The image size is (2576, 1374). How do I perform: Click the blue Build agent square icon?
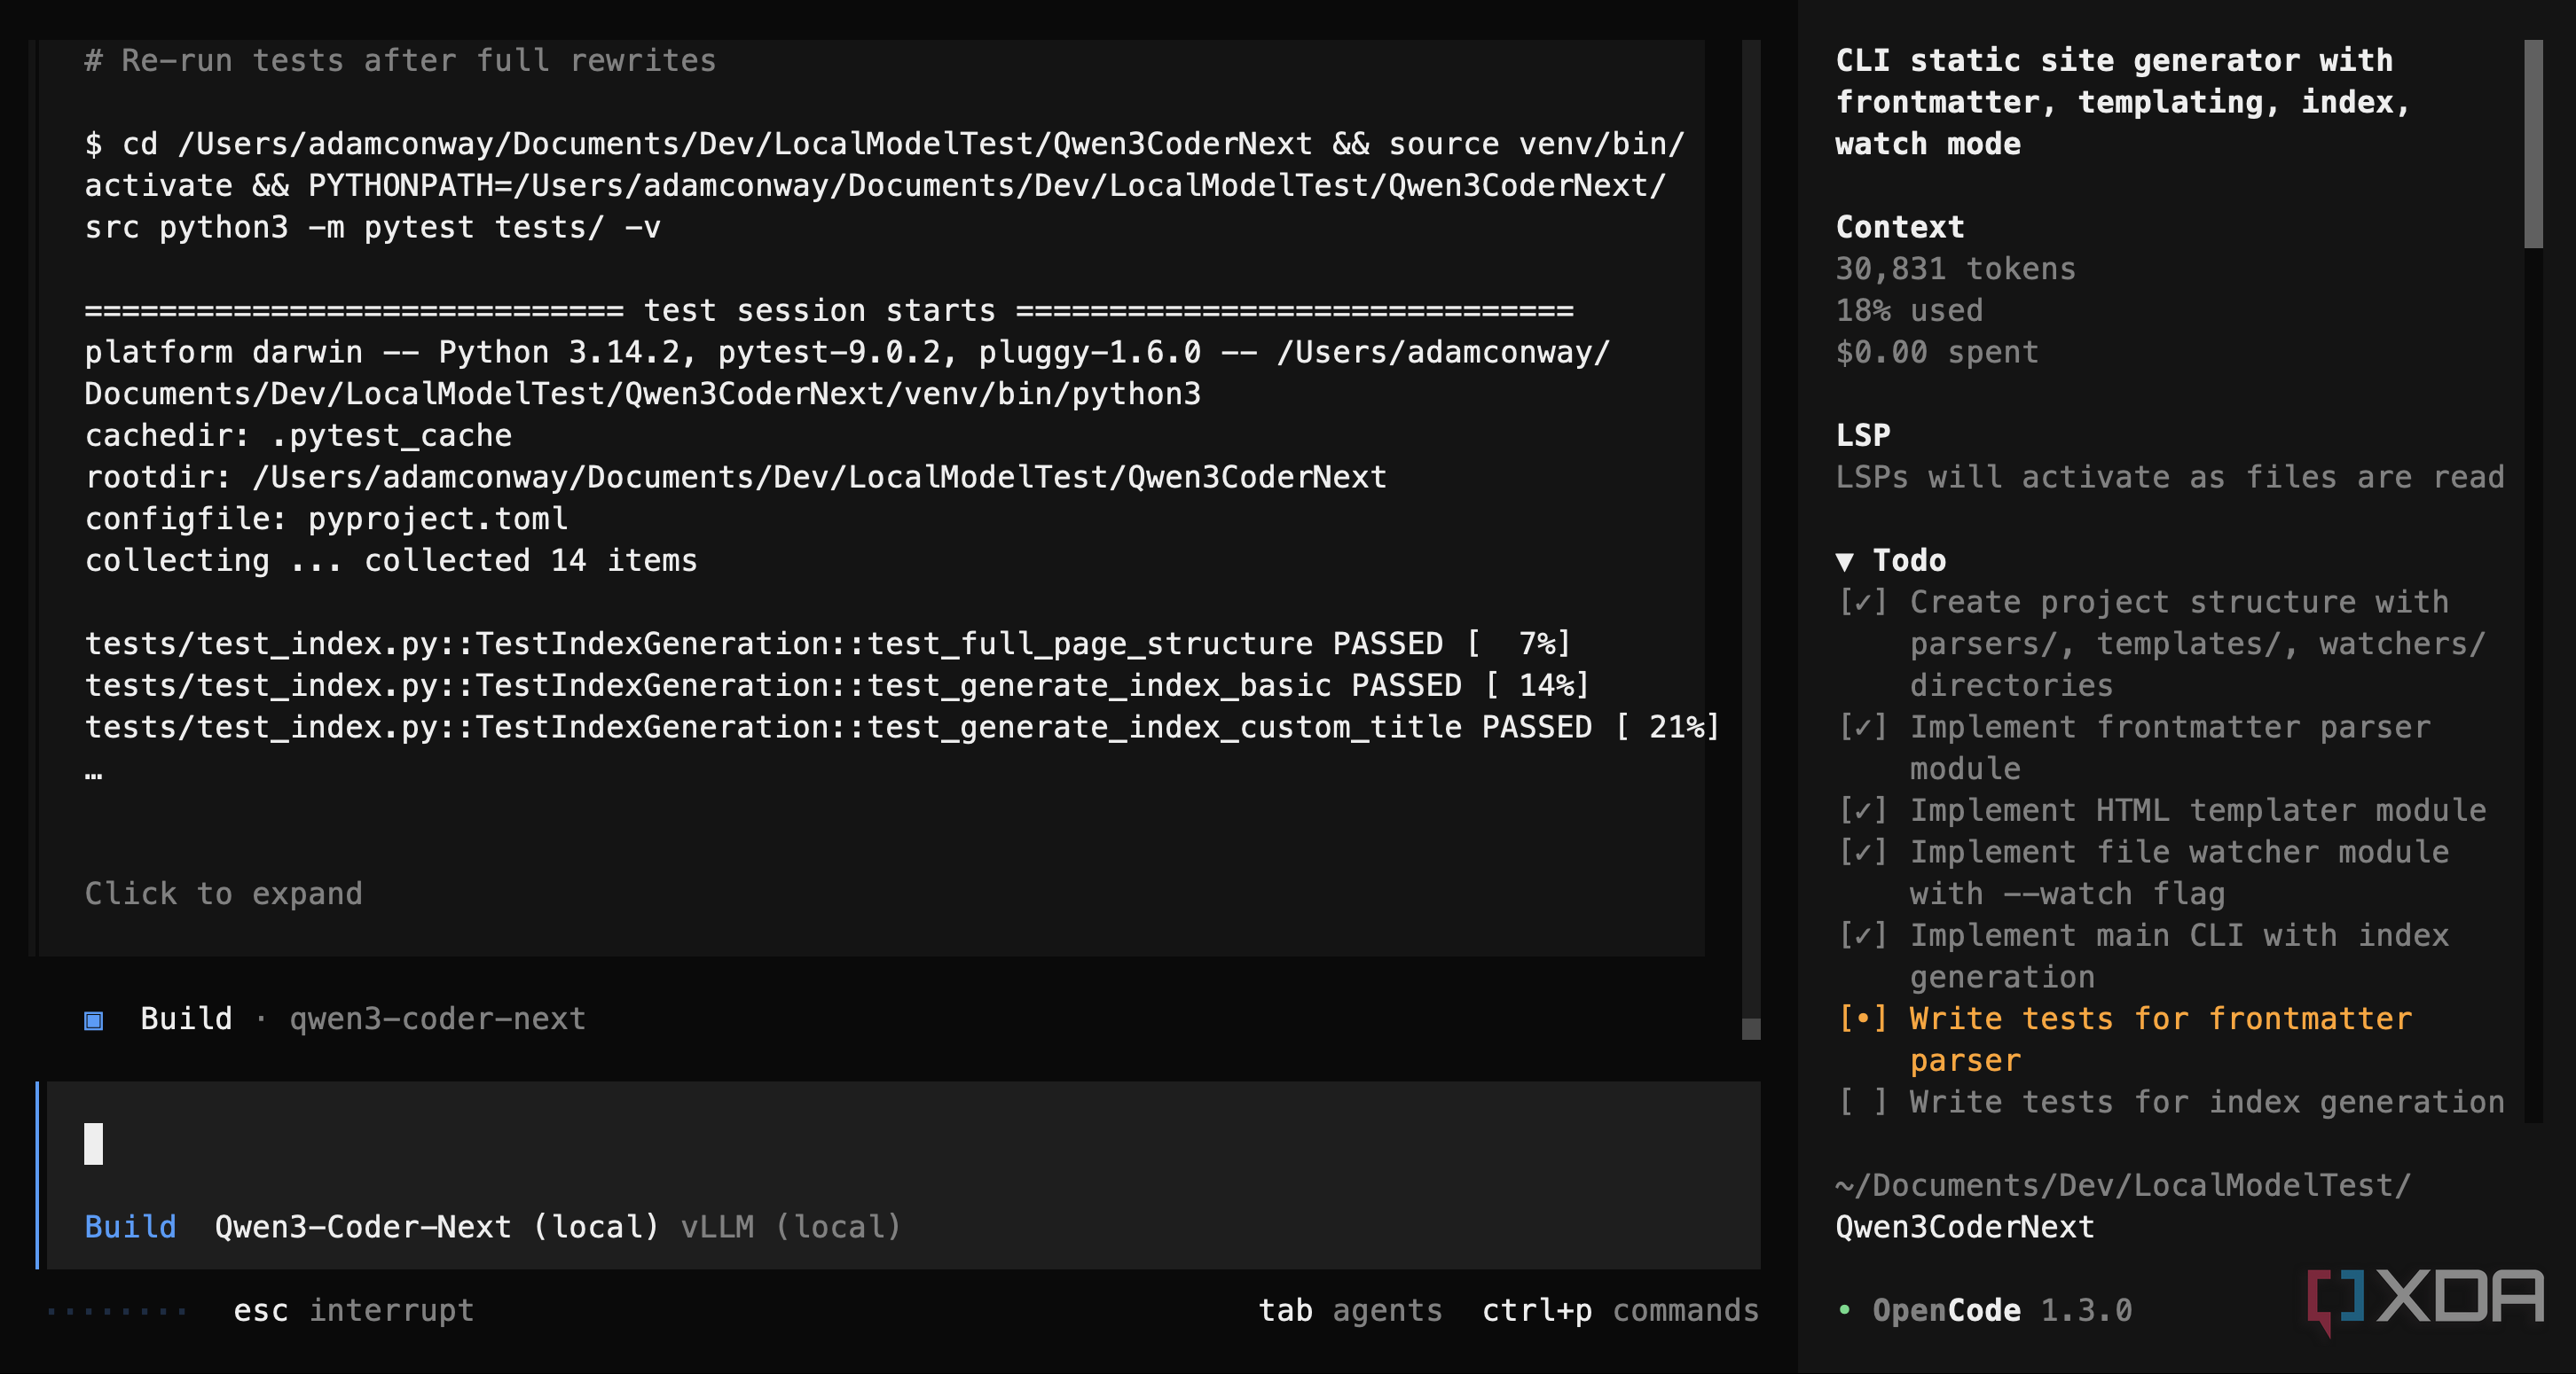pyautogui.click(x=93, y=1020)
